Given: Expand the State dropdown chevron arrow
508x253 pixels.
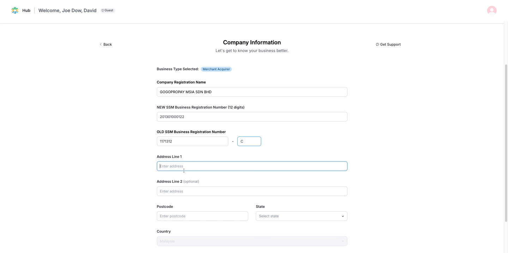Looking at the screenshot, I should pyautogui.click(x=343, y=216).
